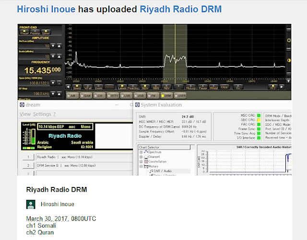
Task: Click the down arrow at the spectrum's right edge
Action: point(288,81)
